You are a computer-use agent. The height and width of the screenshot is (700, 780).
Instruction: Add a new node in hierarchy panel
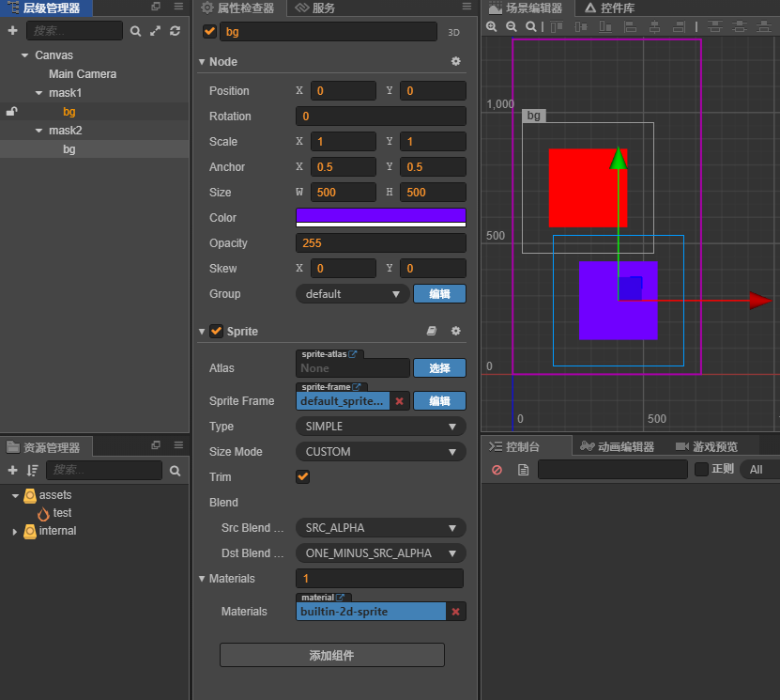(13, 31)
